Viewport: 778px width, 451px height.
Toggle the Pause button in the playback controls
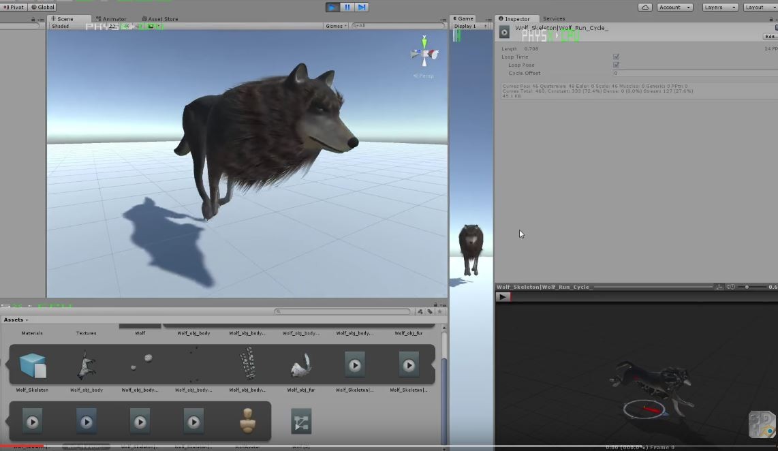(x=347, y=6)
